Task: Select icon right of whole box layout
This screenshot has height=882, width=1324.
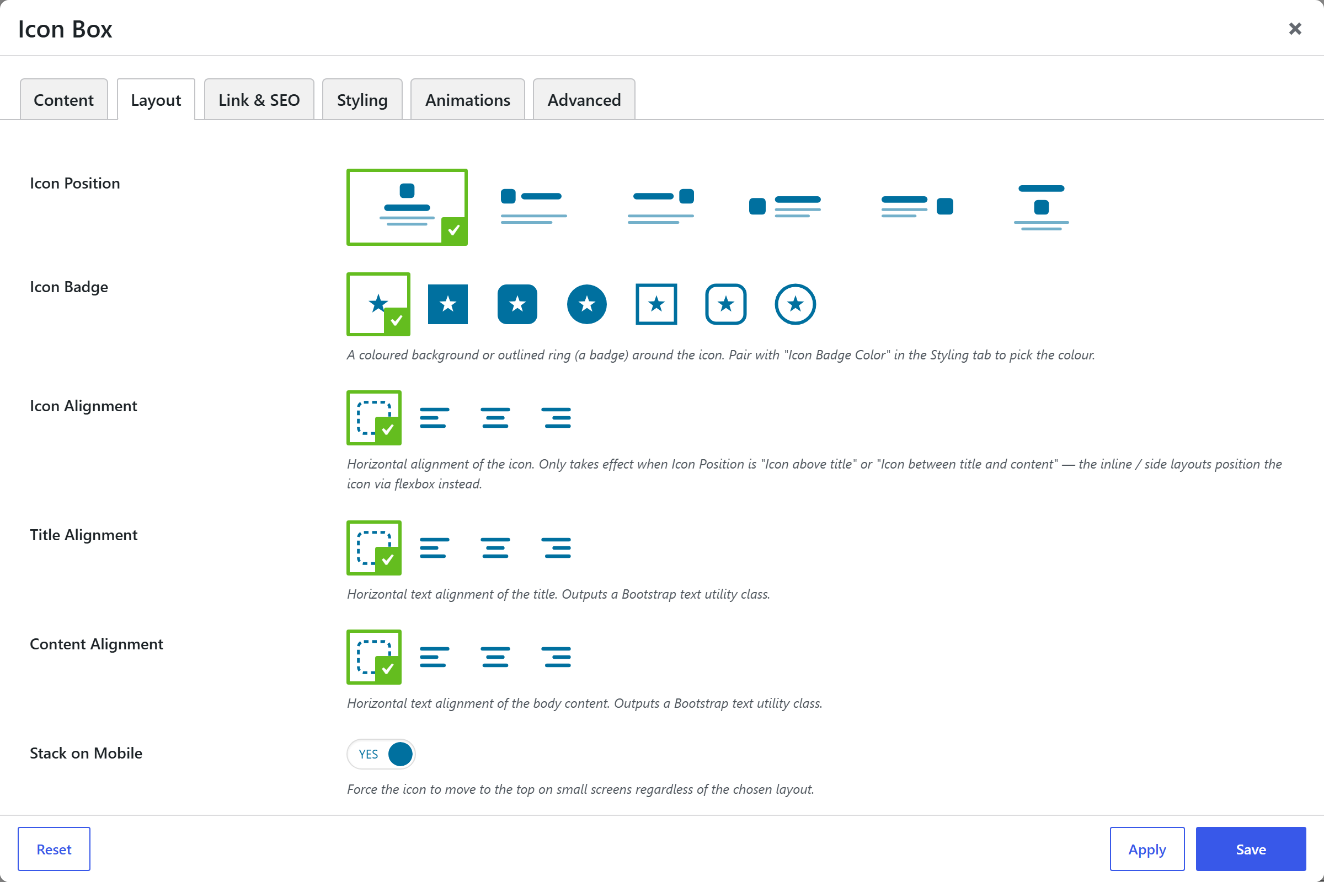Action: click(x=917, y=207)
